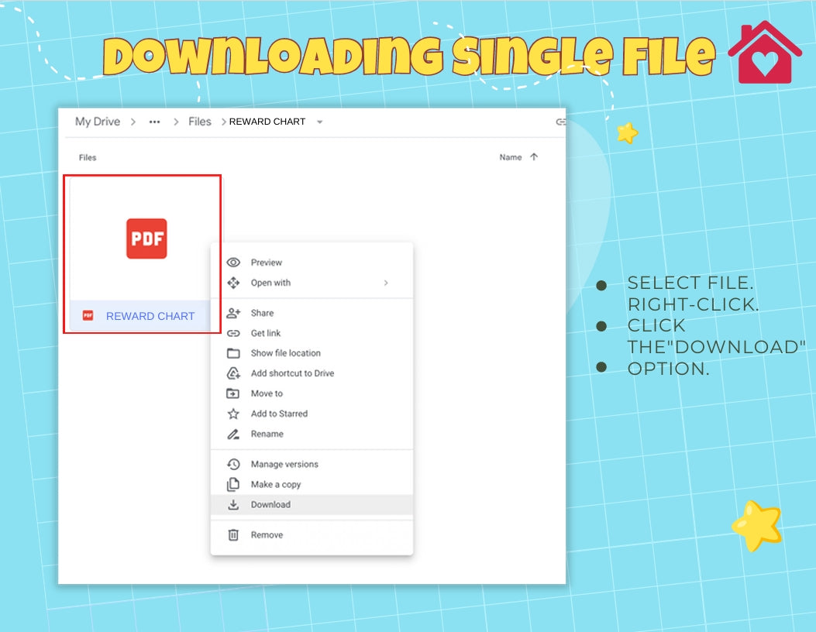
Task: Choose Move to in context menu
Action: [x=267, y=393]
